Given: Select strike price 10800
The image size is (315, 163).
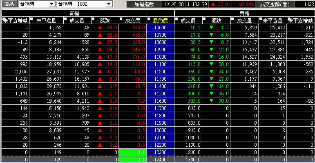Looking at the screenshot, I should 160,42.
